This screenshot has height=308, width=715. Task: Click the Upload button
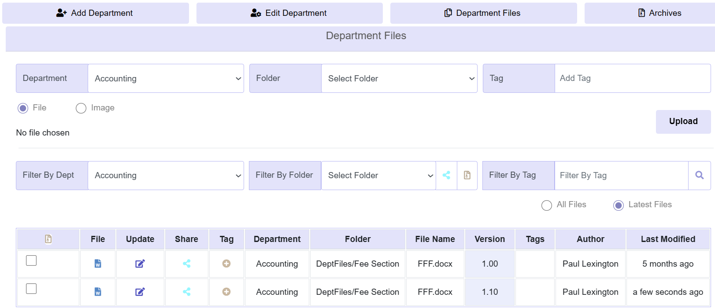pyautogui.click(x=683, y=121)
